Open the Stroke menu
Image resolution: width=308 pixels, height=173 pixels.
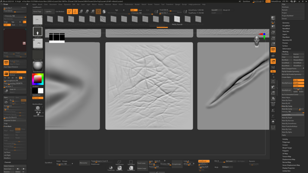(150, 4)
